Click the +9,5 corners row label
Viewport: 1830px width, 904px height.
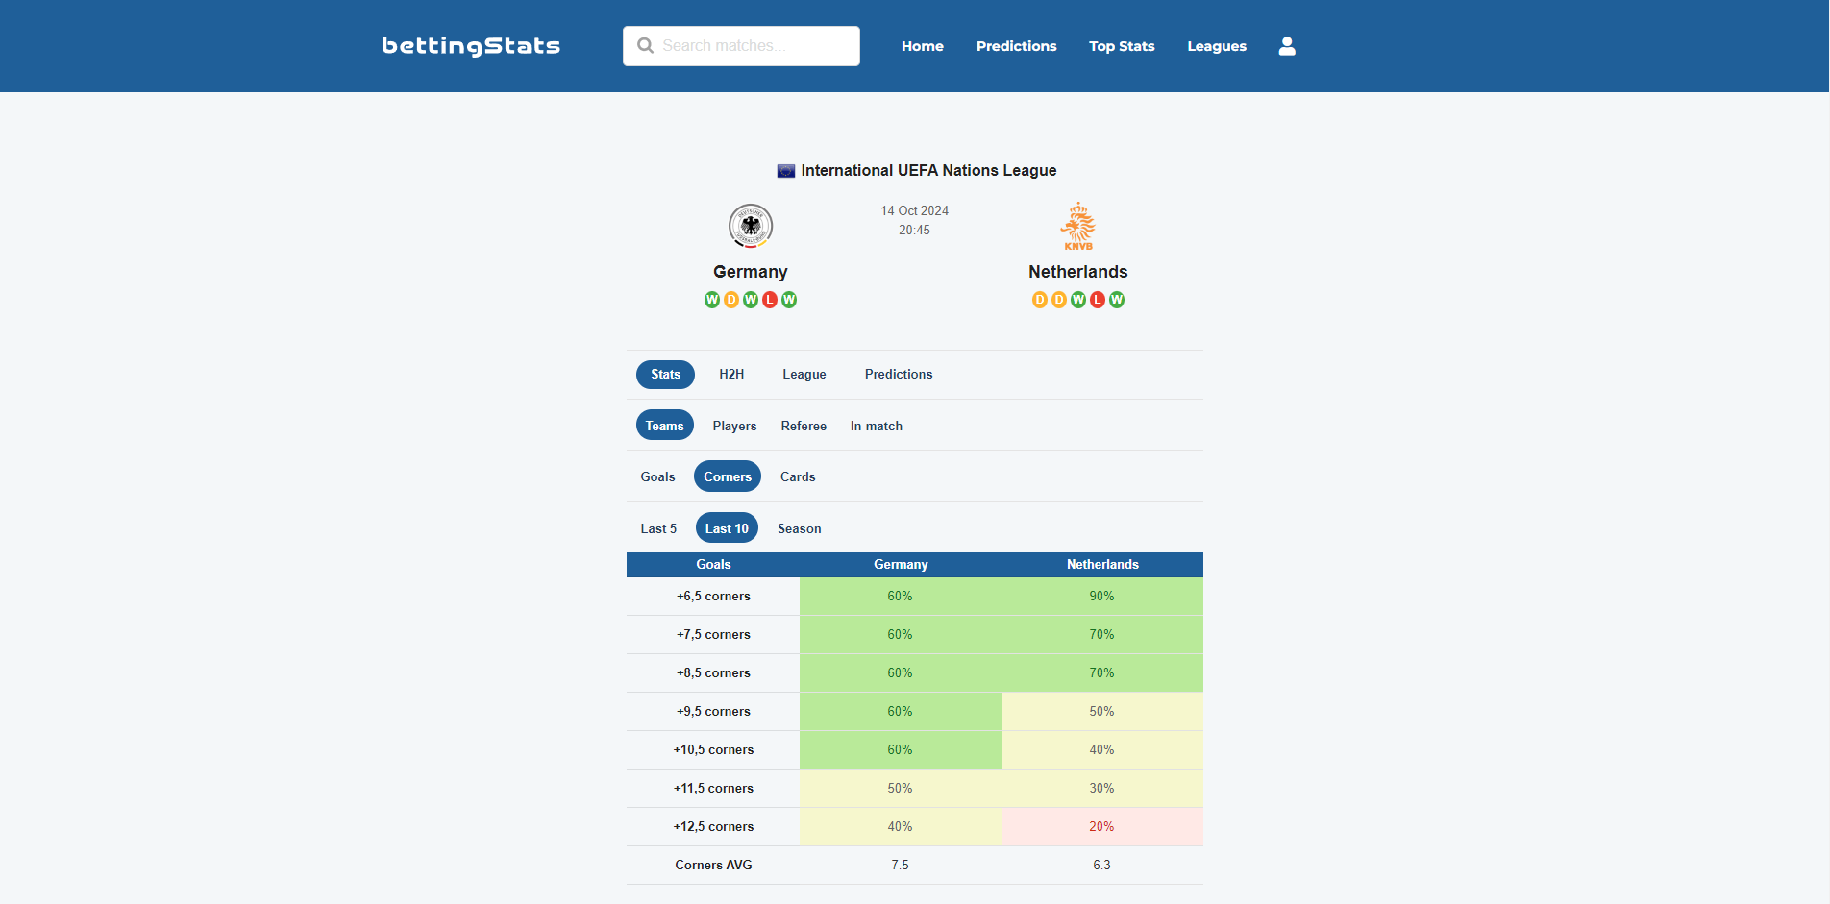click(713, 712)
